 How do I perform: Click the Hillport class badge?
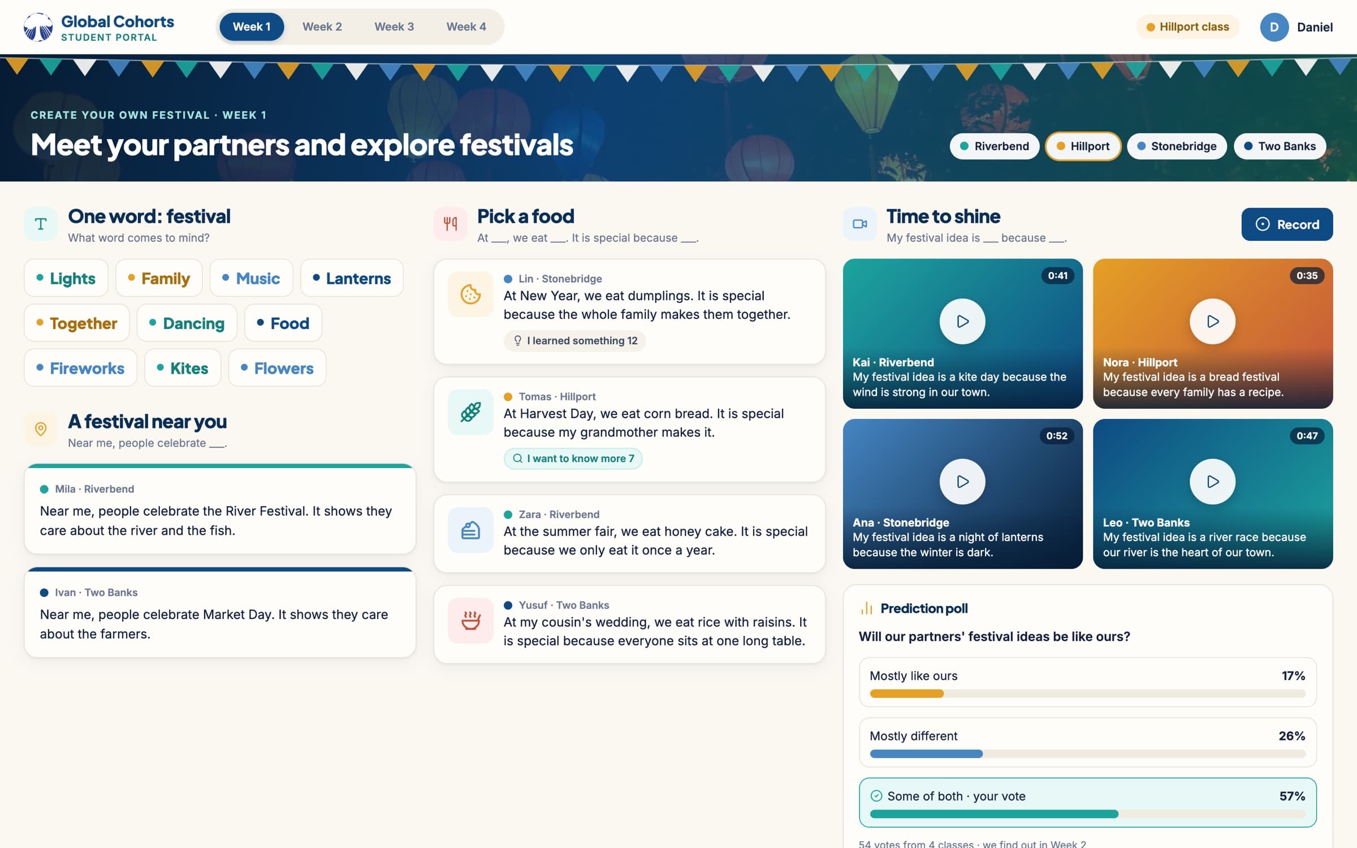tap(1187, 27)
